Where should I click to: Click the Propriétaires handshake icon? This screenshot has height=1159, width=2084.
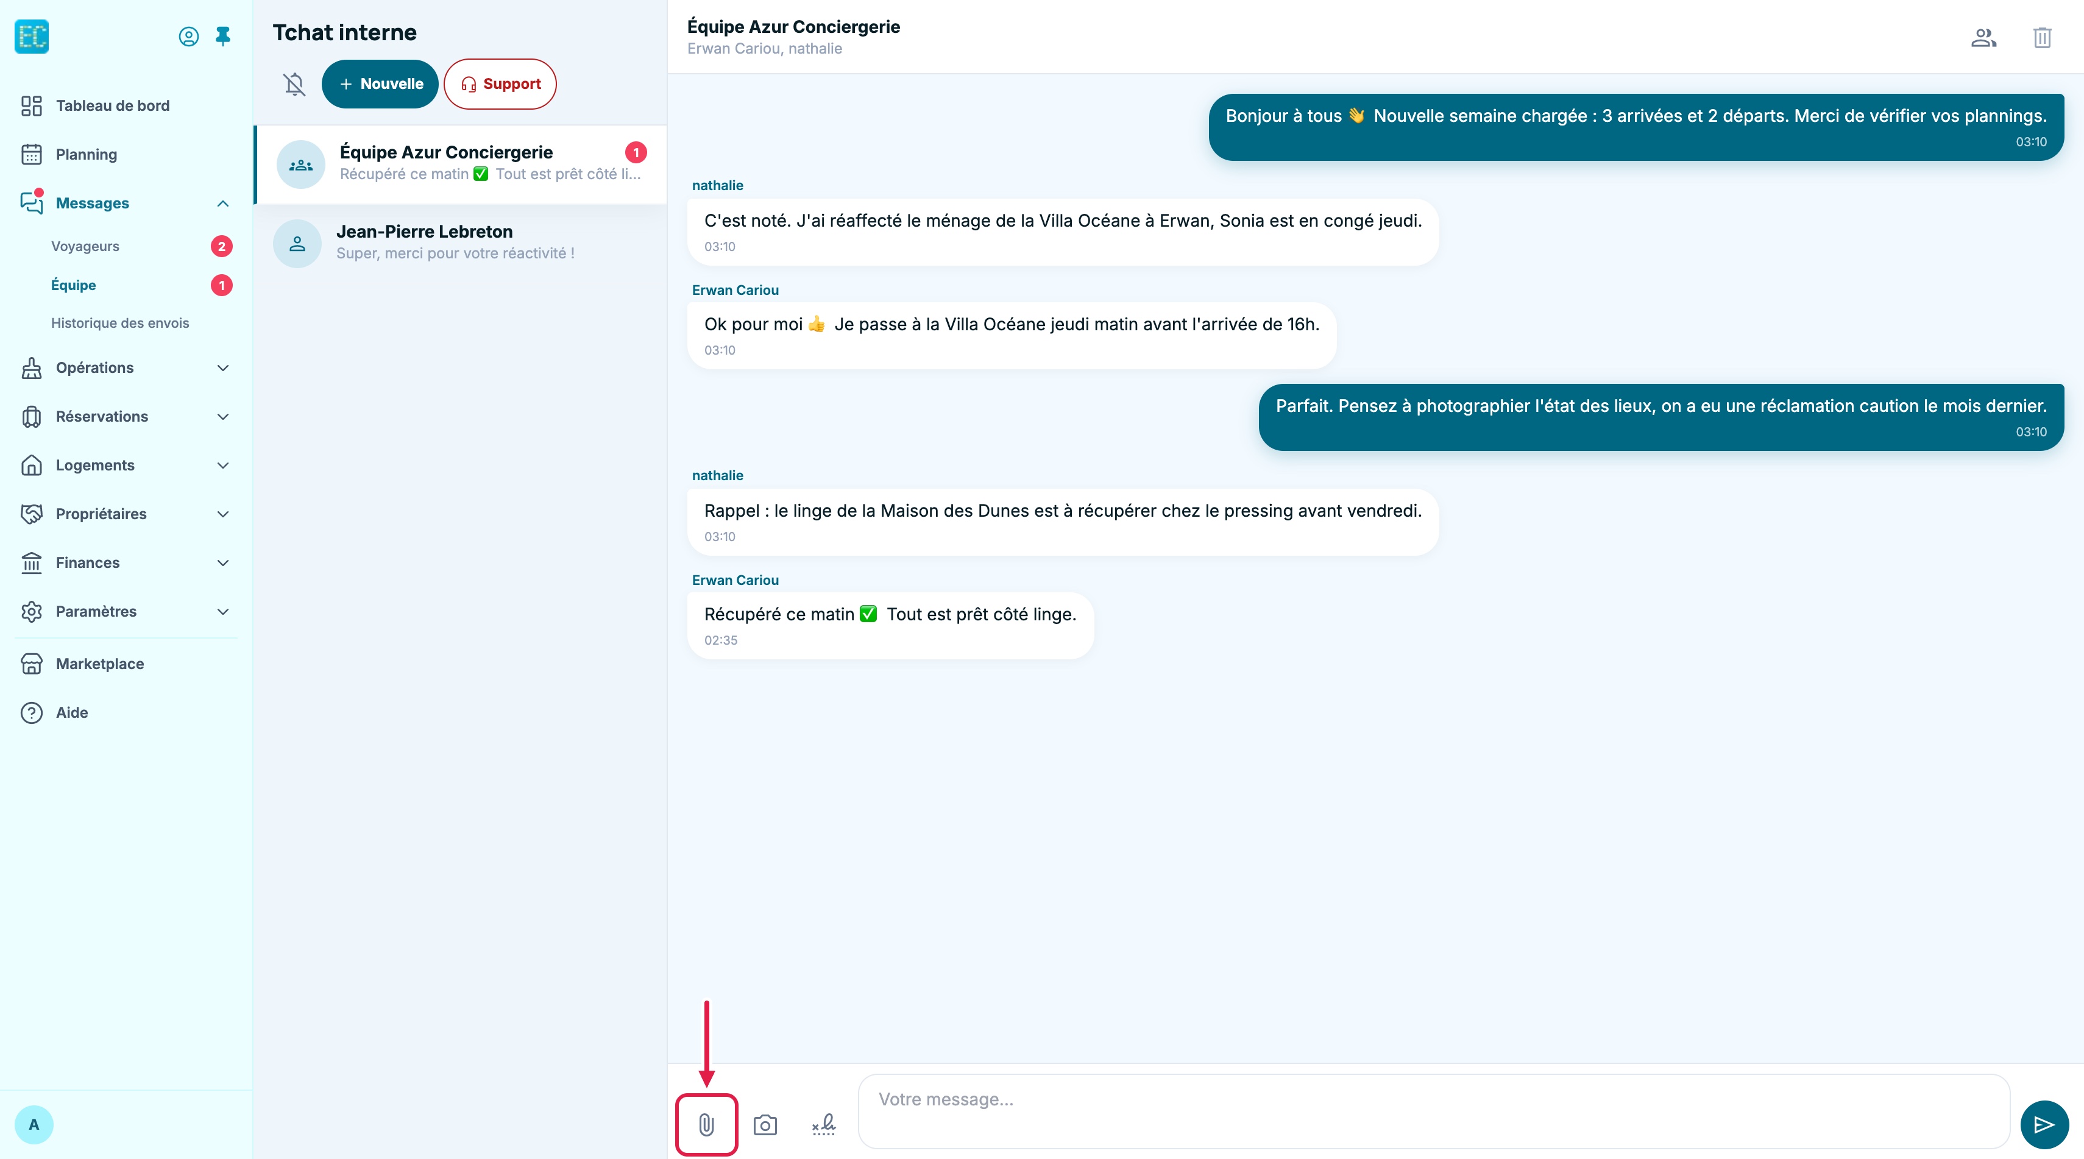[x=32, y=514]
